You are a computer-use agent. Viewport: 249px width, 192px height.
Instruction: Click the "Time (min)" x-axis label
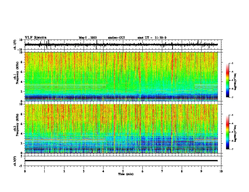126,174
